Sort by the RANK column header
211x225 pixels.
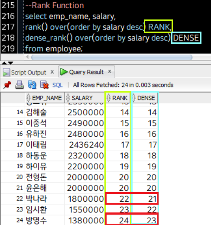pos(118,98)
